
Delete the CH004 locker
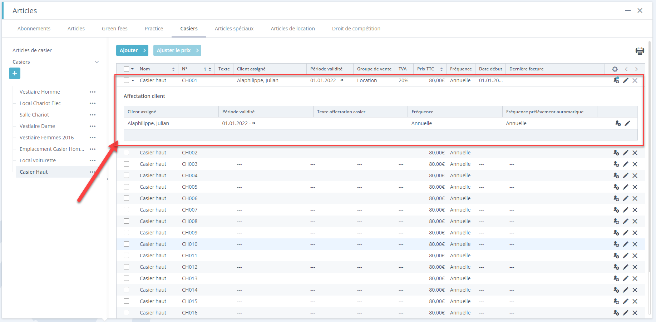635,175
